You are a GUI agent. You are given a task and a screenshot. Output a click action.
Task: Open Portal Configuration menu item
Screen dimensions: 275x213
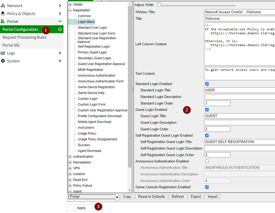[32, 29]
